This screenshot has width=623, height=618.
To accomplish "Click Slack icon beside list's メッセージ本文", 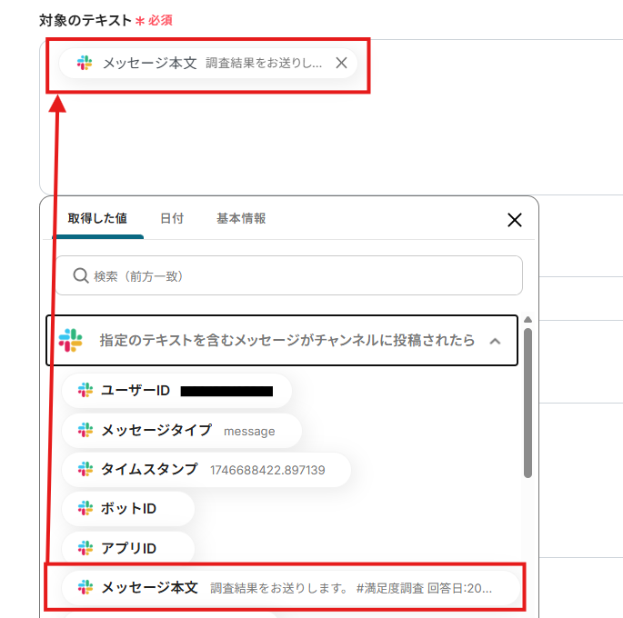I will (85, 587).
